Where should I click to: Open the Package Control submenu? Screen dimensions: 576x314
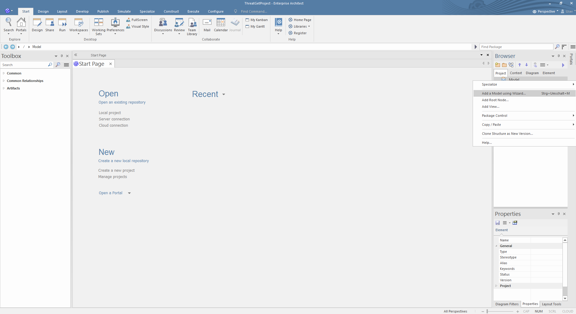tap(524, 116)
